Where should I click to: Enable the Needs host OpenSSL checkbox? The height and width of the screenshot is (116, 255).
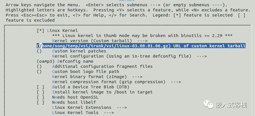[x=40, y=97]
